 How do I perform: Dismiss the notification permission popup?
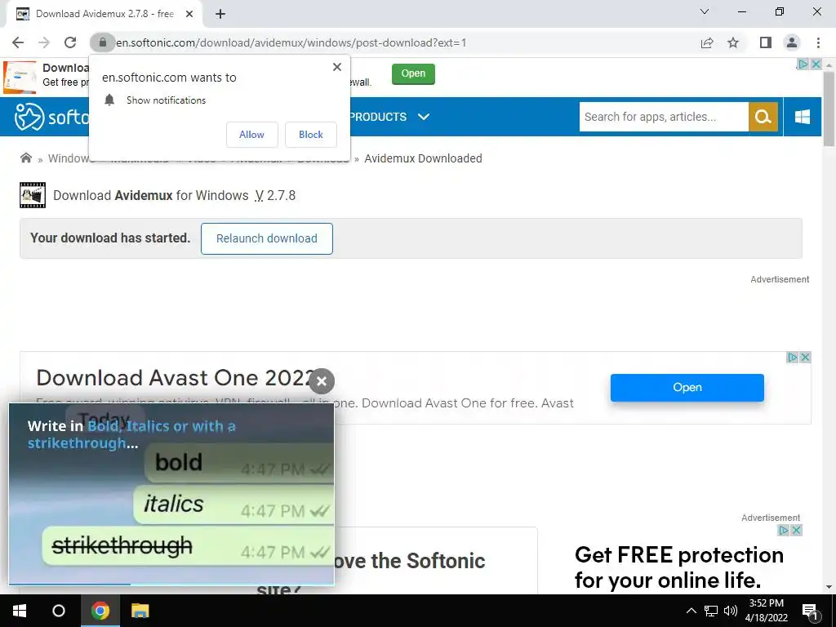pos(337,67)
